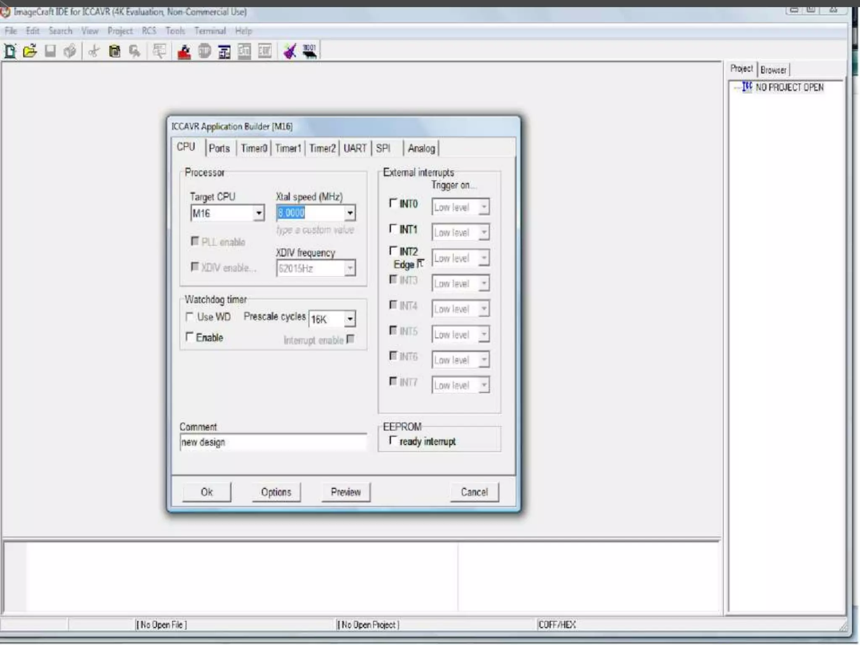Screen dimensions: 860x645
Task: Open the Terminal menu
Action: 210,31
